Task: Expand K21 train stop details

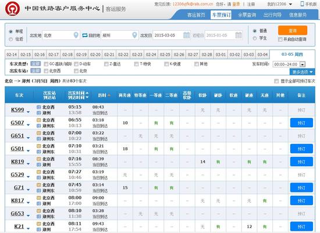Action: pos(29,228)
